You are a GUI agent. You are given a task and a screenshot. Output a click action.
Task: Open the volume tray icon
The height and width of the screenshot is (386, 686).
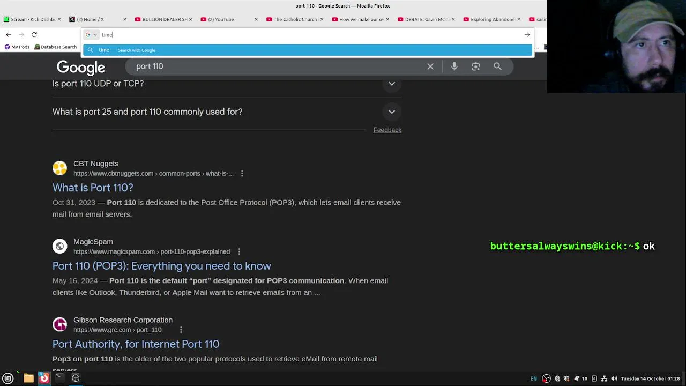point(614,378)
